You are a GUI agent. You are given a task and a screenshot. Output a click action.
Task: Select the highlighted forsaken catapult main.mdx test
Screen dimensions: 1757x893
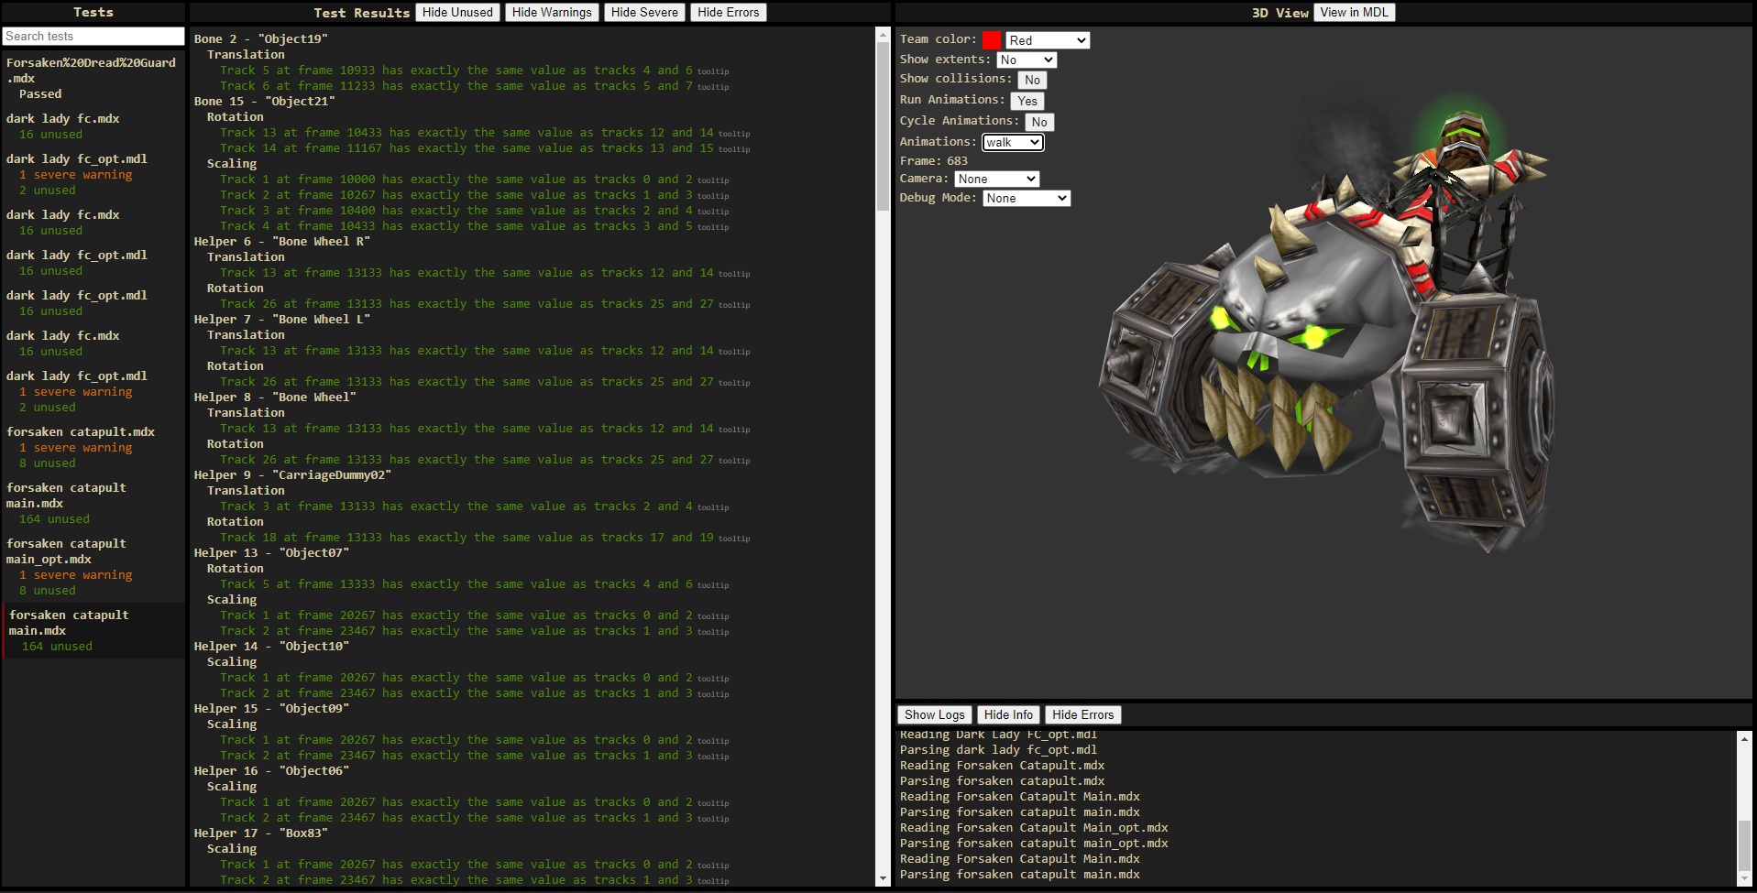click(92, 630)
